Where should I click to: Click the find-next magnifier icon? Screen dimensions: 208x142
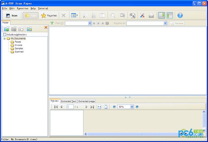point(122,16)
